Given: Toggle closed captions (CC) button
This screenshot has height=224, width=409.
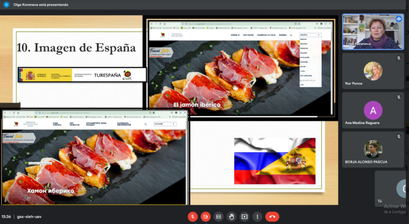Looking at the screenshot, I should (218, 216).
